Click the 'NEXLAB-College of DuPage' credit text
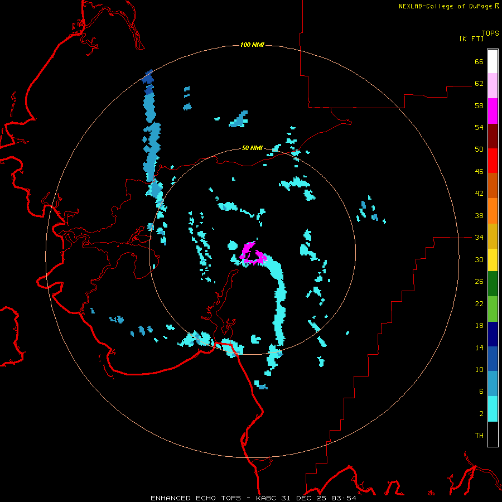Viewport: 502px width, 502px height. tap(445, 6)
